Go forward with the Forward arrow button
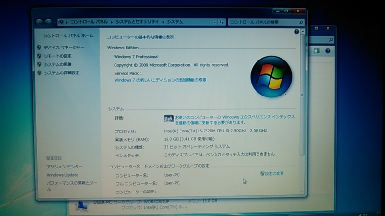 tap(49, 22)
